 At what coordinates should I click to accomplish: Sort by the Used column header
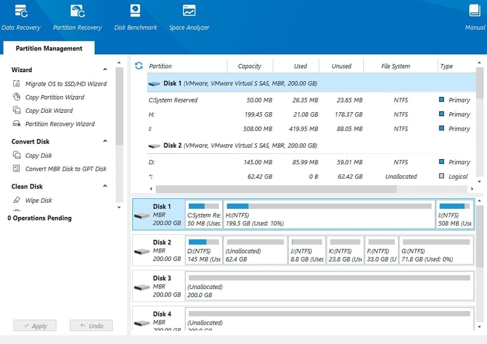[x=296, y=66]
